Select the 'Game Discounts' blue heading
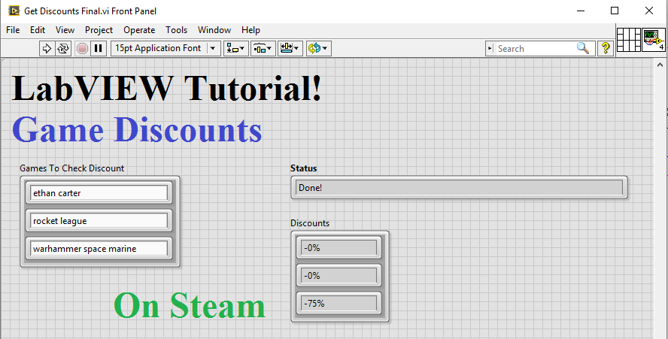Screen dimensions: 668x339 click(x=137, y=130)
